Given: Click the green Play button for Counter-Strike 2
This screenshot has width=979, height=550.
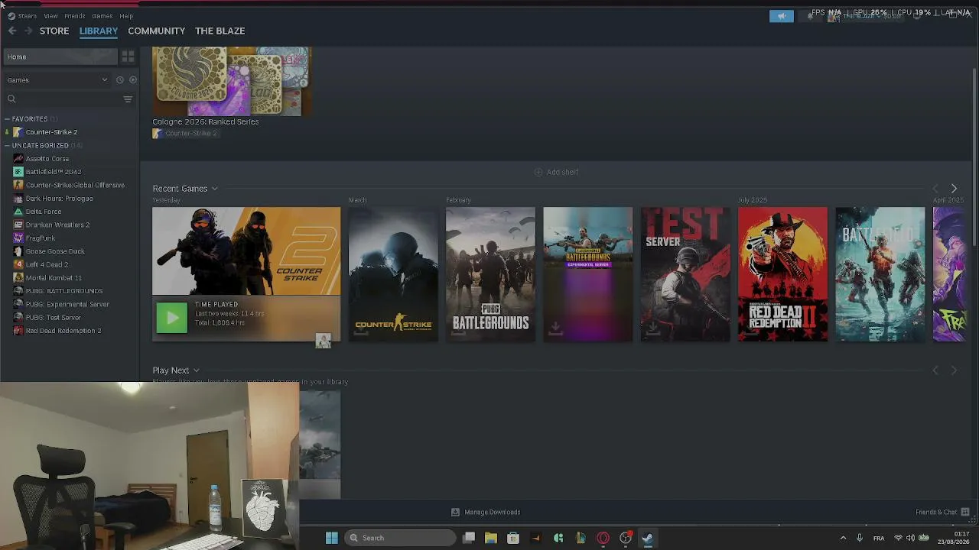Looking at the screenshot, I should click(x=171, y=318).
